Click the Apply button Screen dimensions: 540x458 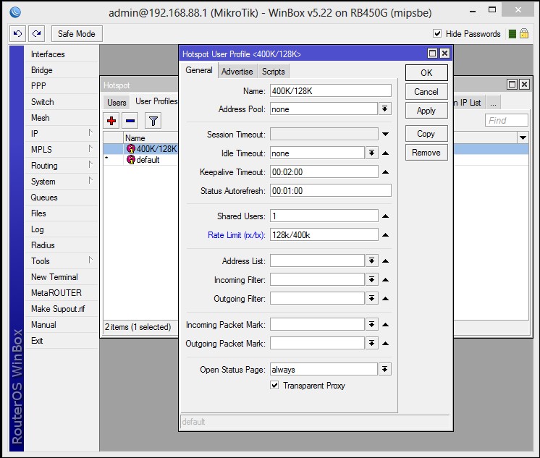[426, 111]
